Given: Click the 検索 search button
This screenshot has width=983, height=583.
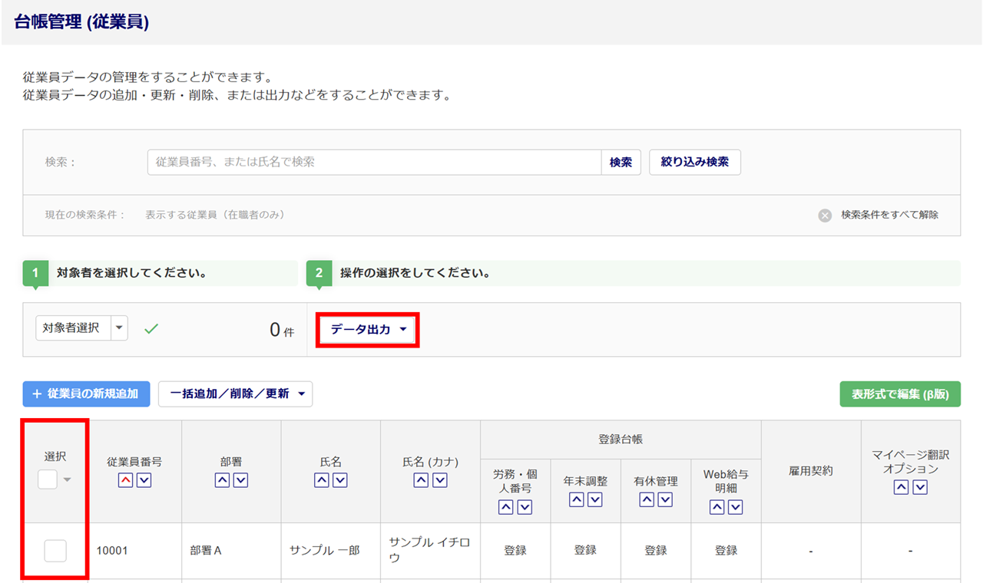Looking at the screenshot, I should pos(621,162).
